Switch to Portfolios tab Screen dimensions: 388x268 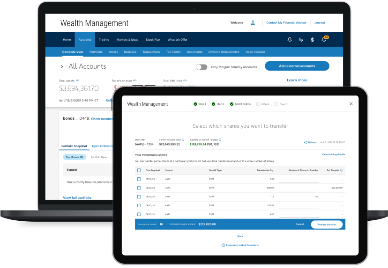(x=96, y=52)
